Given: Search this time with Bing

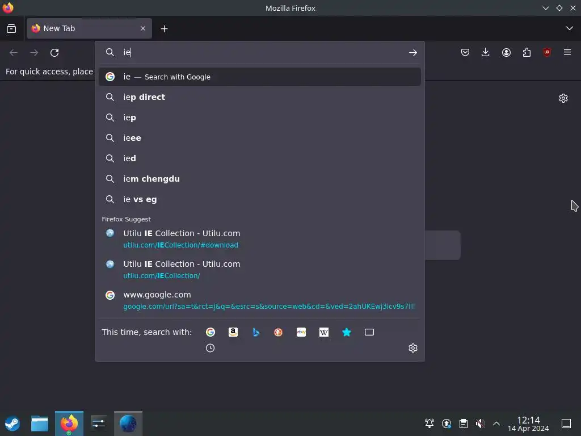Looking at the screenshot, I should coord(256,332).
